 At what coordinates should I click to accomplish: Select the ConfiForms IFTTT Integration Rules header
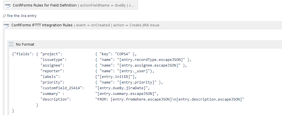[143, 25]
